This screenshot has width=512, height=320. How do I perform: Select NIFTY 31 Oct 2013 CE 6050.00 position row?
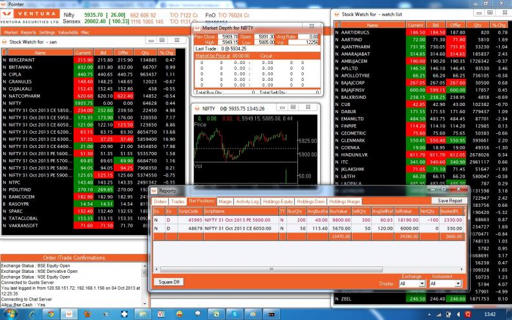click(x=309, y=228)
